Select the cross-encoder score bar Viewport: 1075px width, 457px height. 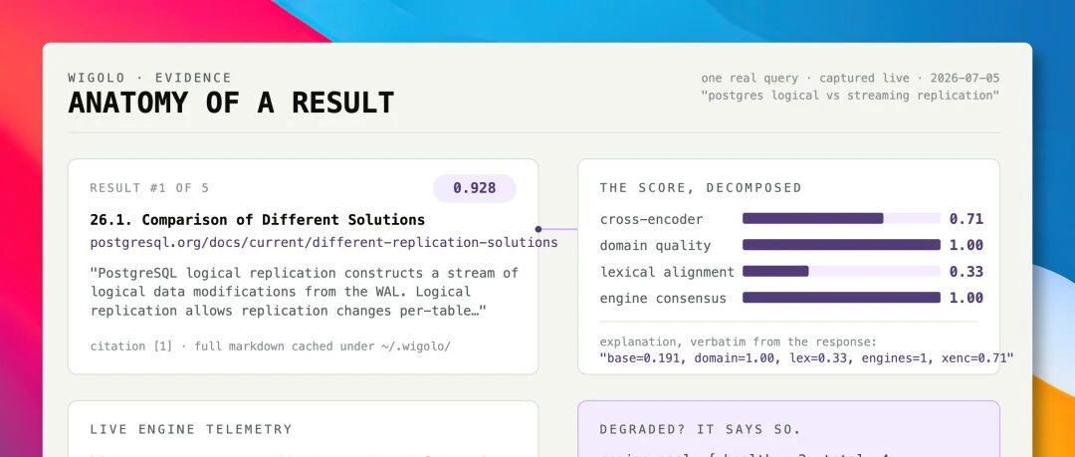[841, 219]
